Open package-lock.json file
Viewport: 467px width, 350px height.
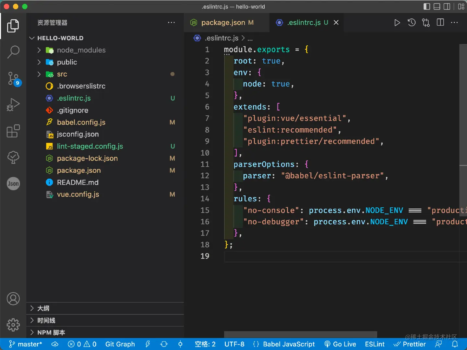click(x=105, y=158)
